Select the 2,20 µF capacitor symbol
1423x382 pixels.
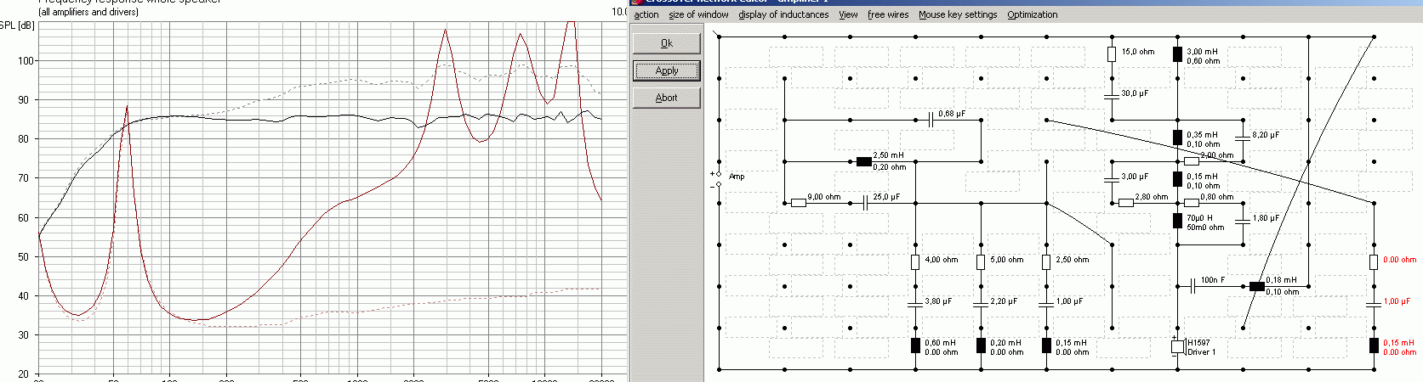[x=981, y=304]
